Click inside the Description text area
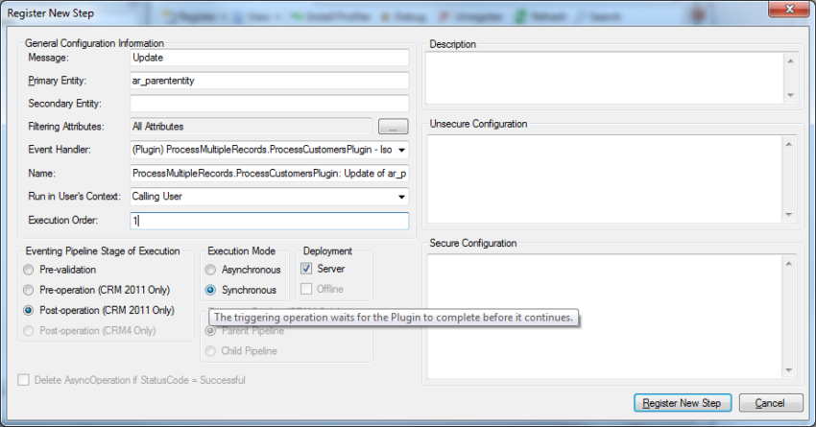Image resolution: width=816 pixels, height=427 pixels. 605,78
